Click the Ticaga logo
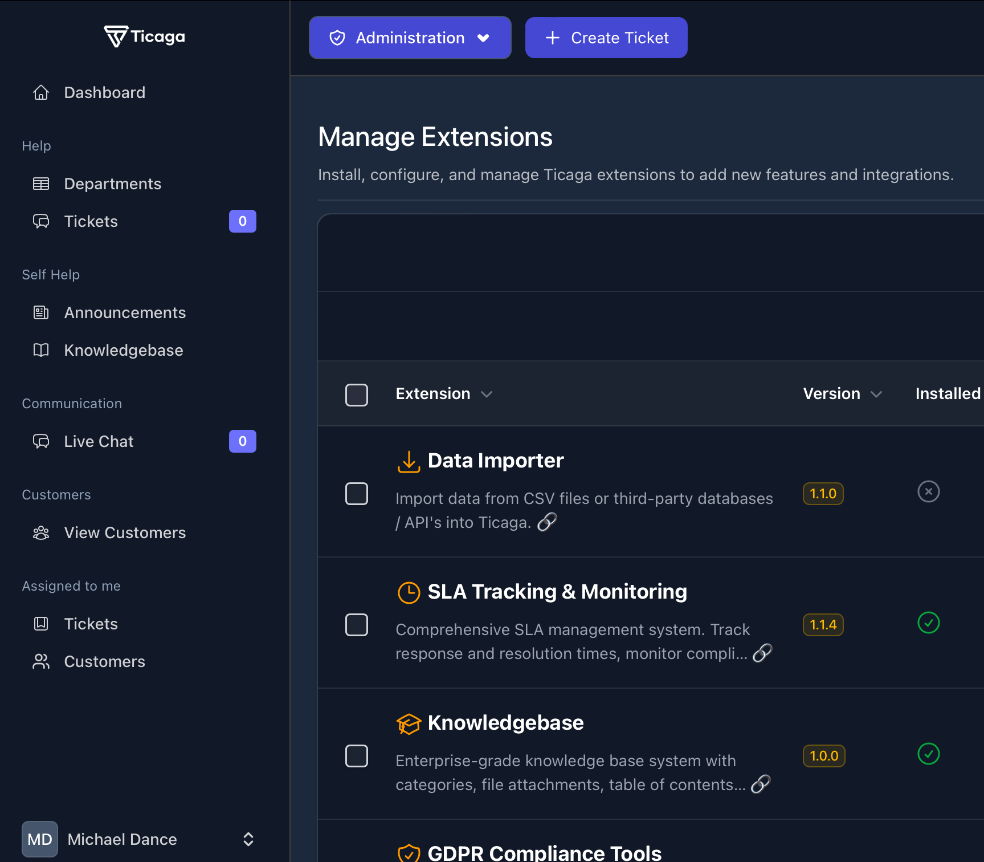984x862 pixels. click(145, 36)
